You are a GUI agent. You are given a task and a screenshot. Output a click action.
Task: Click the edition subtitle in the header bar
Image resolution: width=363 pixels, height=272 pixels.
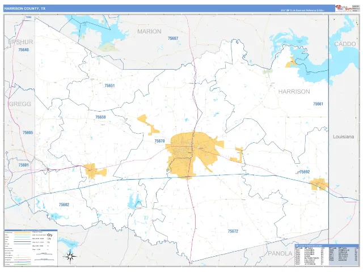tap(302, 10)
